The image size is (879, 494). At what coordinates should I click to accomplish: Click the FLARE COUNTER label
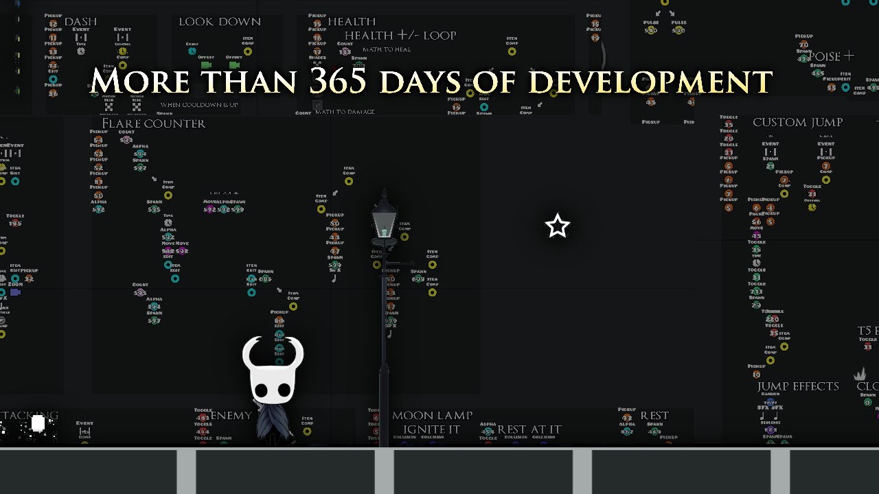coord(153,123)
